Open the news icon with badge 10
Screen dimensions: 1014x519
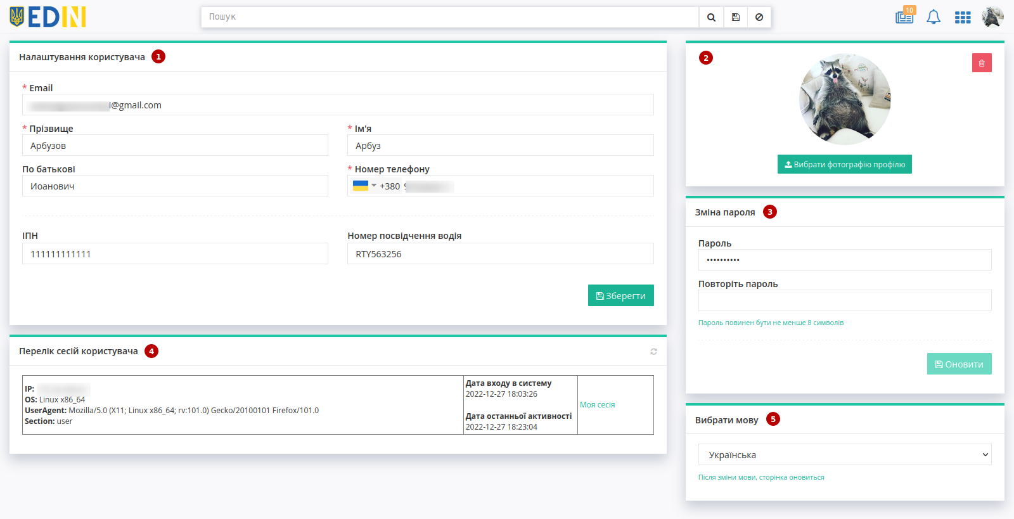904,16
